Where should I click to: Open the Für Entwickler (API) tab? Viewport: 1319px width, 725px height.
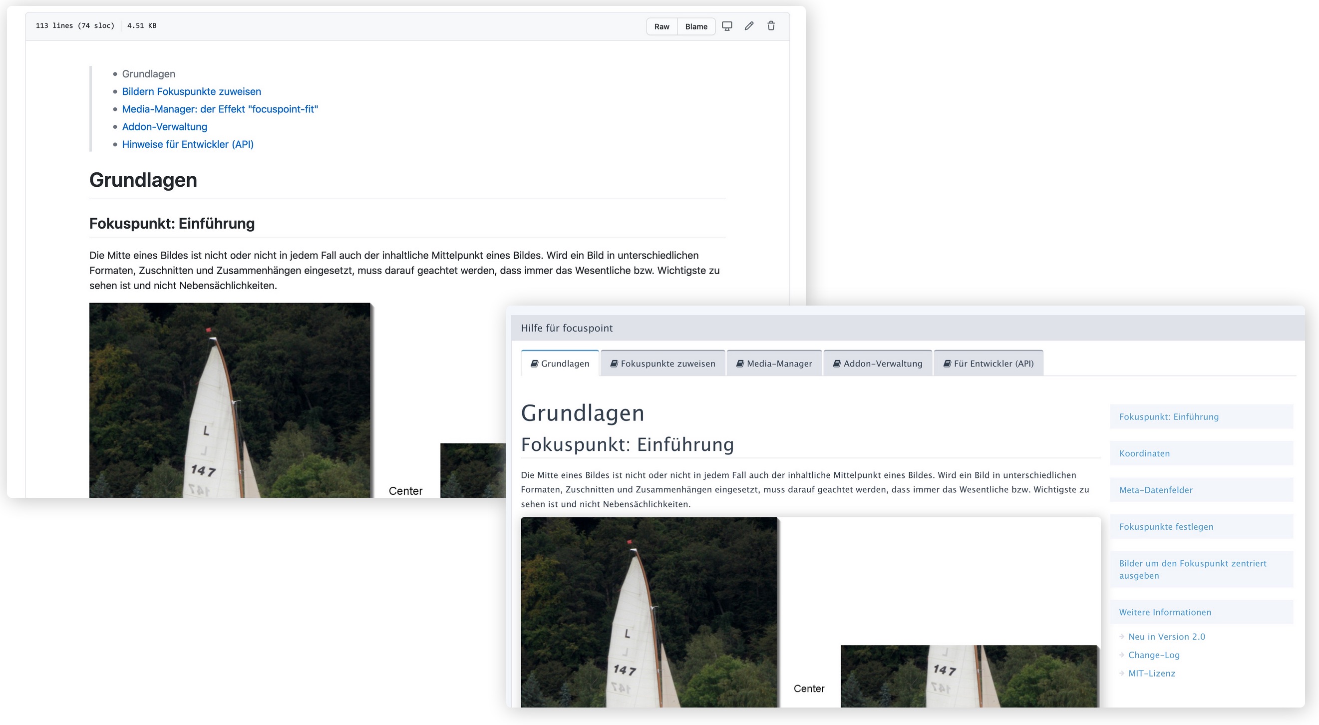[988, 363]
